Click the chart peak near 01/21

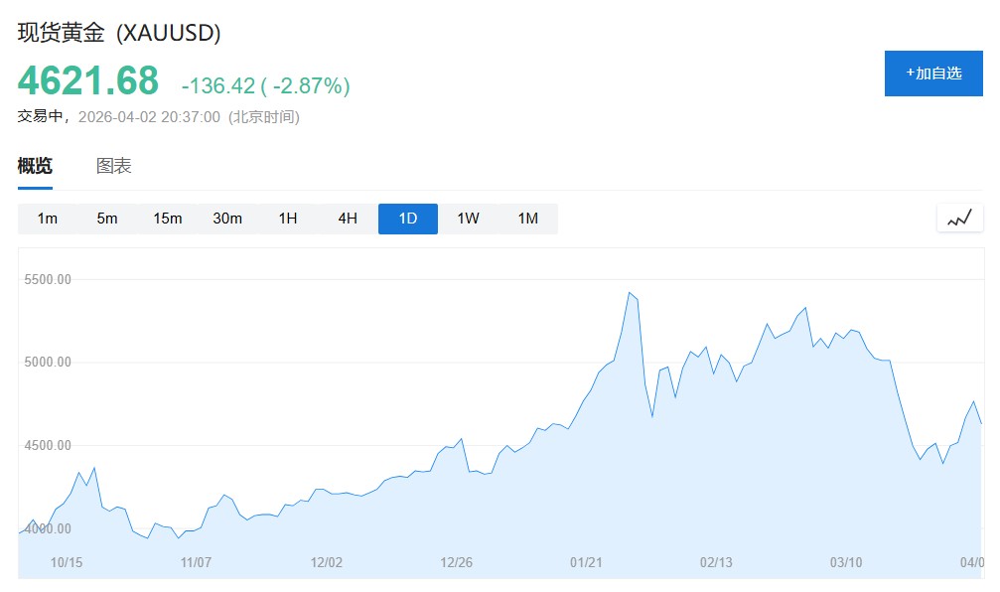click(x=630, y=293)
